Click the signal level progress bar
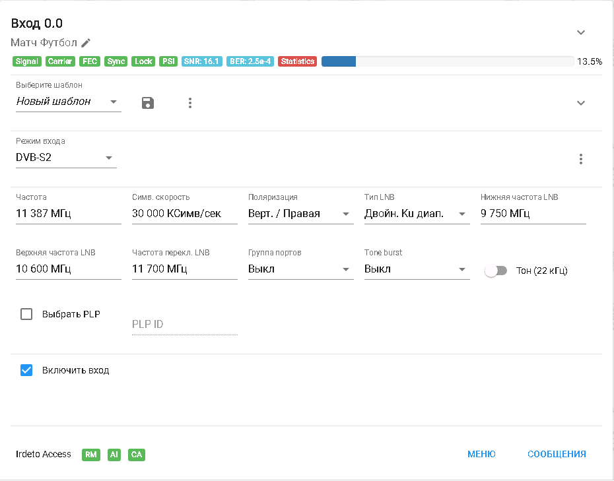Image resolution: width=614 pixels, height=481 pixels. click(x=448, y=61)
